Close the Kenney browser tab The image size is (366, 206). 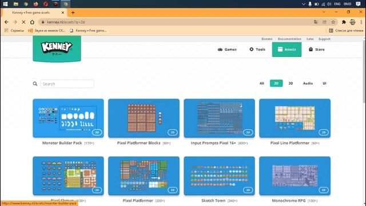63,13
